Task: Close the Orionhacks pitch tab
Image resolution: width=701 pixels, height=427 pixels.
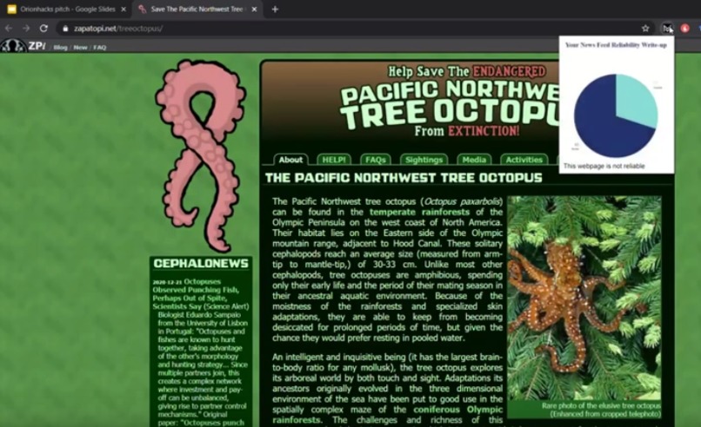Action: 124,9
